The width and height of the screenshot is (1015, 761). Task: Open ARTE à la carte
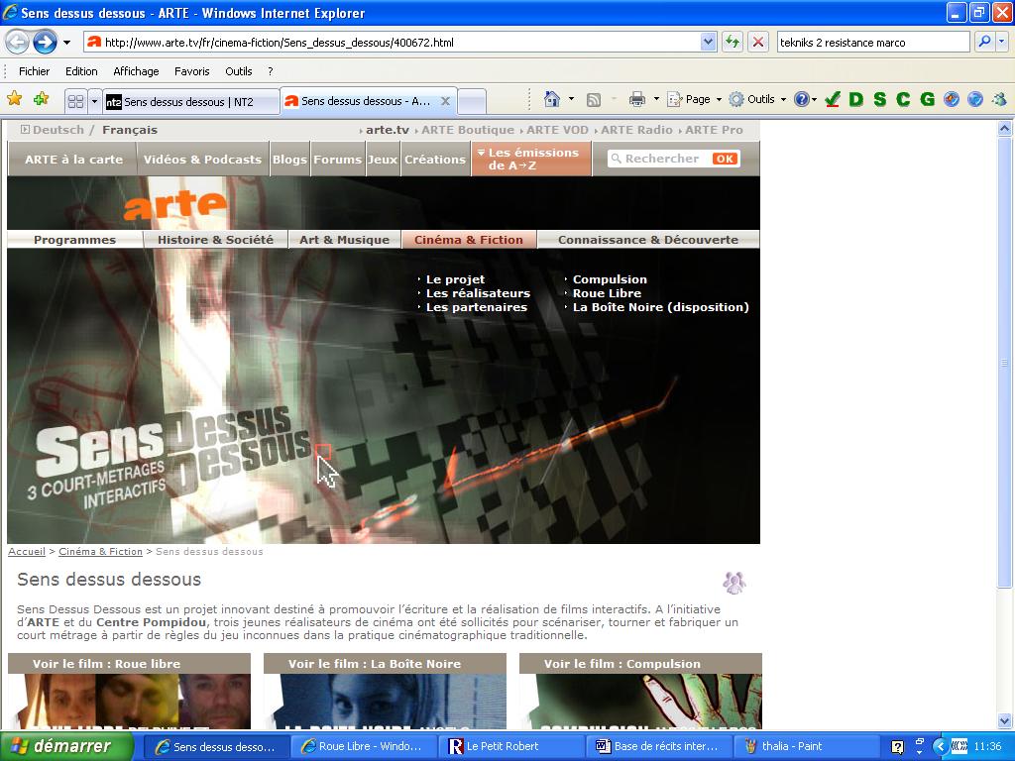pos(73,160)
